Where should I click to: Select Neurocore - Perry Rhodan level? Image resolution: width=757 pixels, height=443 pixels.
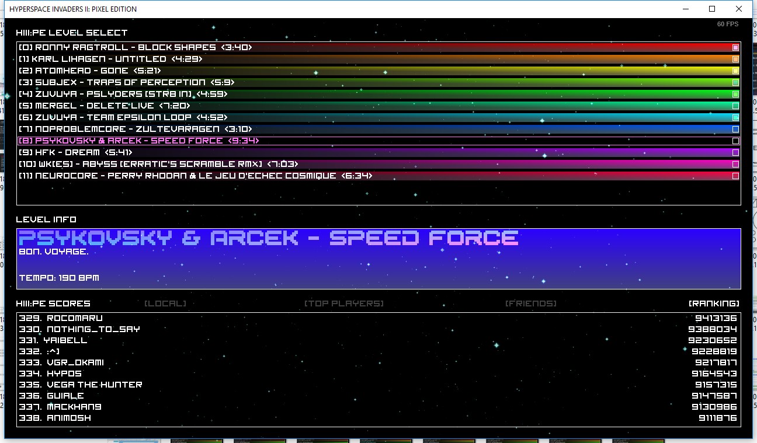coord(195,176)
